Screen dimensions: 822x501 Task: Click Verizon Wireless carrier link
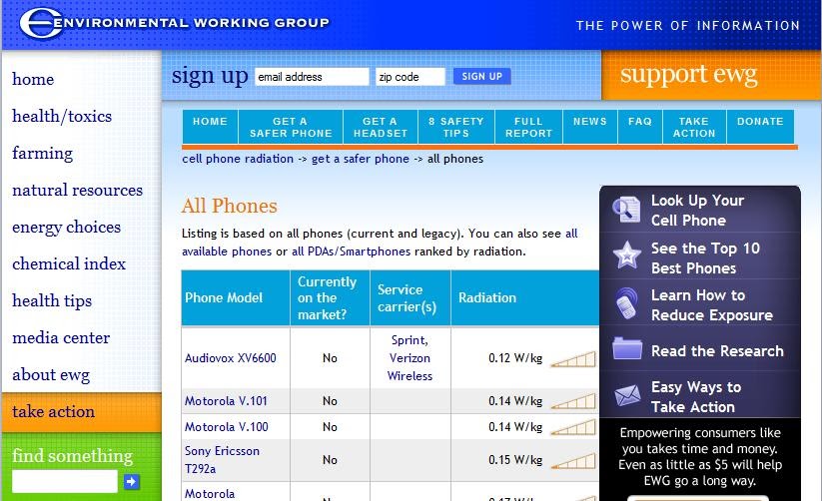pyautogui.click(x=410, y=367)
